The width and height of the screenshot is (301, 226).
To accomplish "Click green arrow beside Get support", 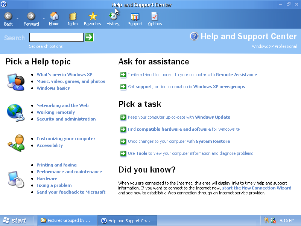I will tap(123, 87).
